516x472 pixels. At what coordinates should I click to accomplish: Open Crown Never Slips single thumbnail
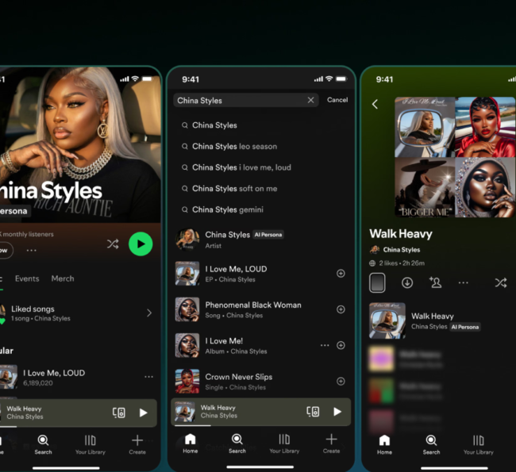coord(187,382)
